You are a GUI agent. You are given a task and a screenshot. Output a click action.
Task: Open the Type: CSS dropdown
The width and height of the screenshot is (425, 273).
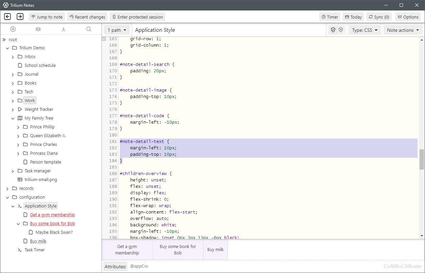click(x=365, y=30)
